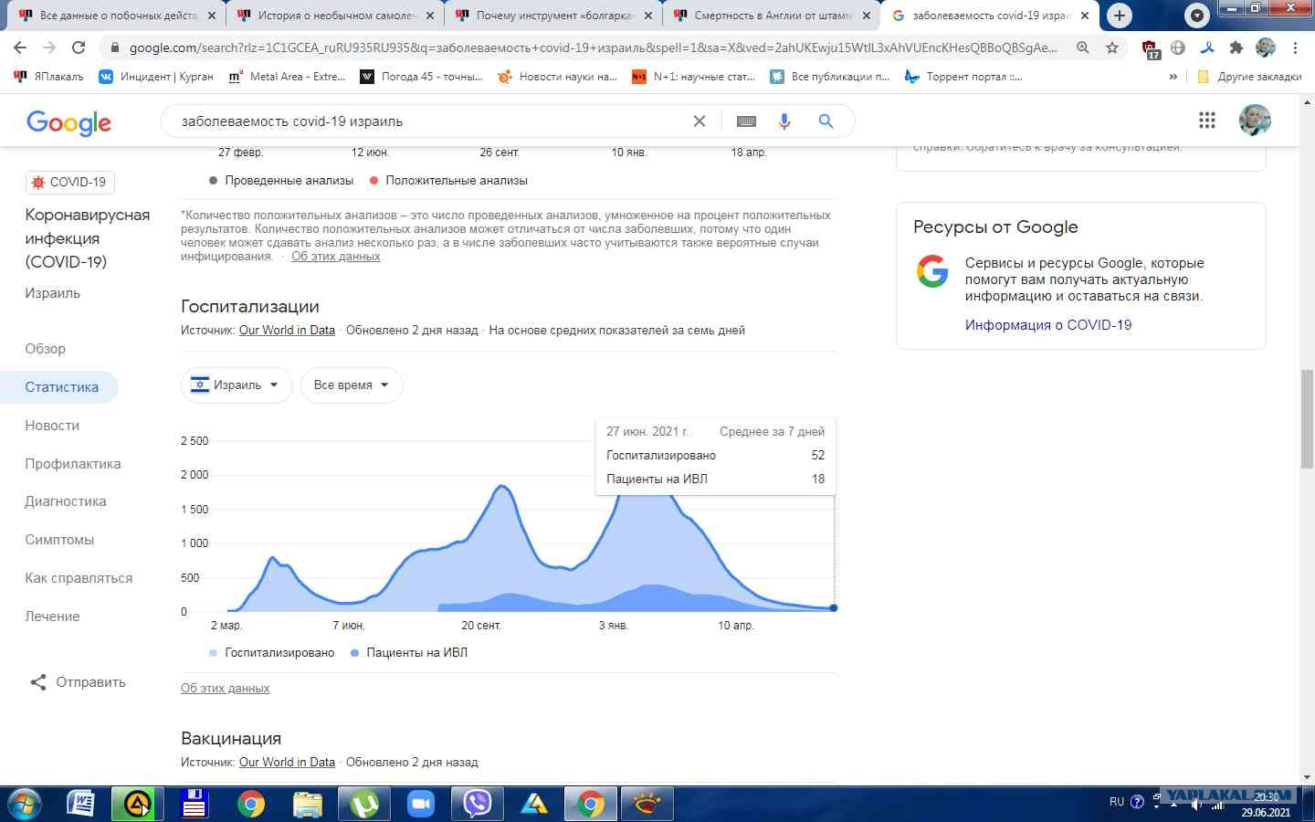The width and height of the screenshot is (1315, 822).
Task: Click the zoom magnifier icon in the address bar
Action: (1083, 47)
